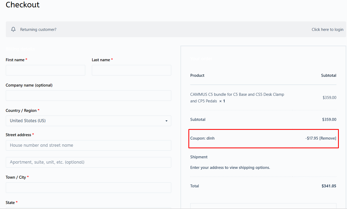Click the State field label
Screen dimensions: 347x209
pyautogui.click(x=12, y=203)
